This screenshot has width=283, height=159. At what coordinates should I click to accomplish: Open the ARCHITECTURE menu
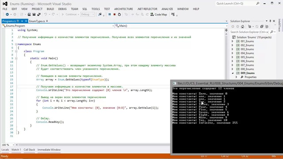(123, 9)
